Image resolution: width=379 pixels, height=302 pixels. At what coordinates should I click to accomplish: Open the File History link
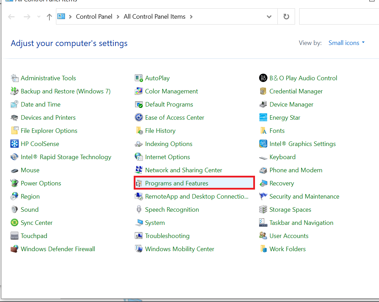click(160, 131)
